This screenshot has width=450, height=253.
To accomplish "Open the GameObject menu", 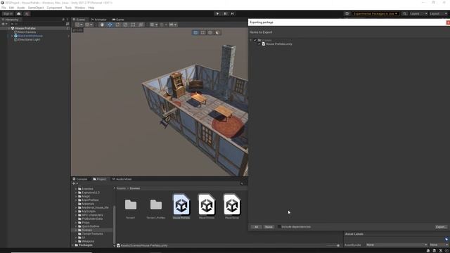I will pos(36,8).
